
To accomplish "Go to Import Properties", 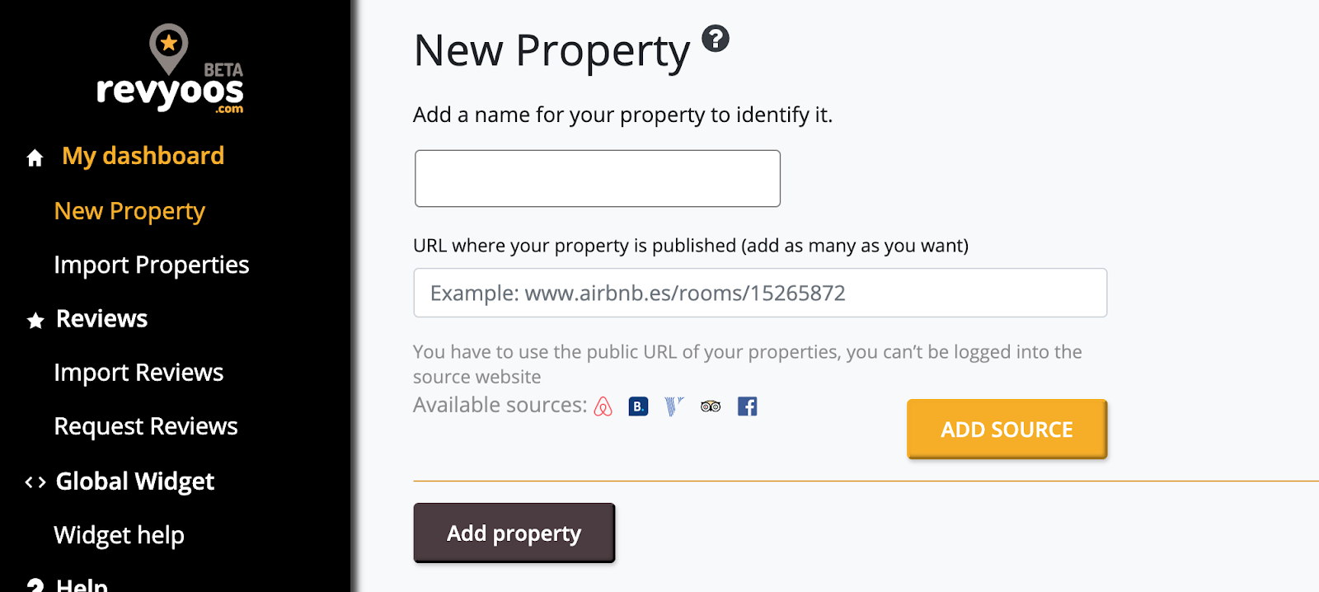I will tap(151, 265).
